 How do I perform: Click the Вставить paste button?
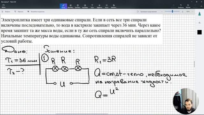173,6
